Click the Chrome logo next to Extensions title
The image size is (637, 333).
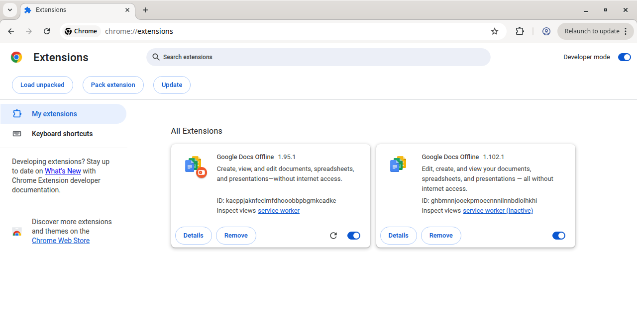[x=16, y=58]
